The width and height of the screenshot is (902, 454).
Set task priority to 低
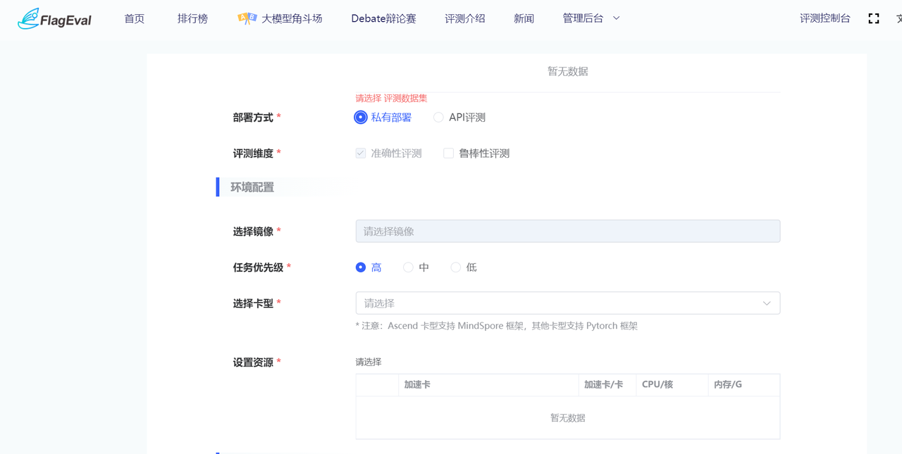tap(456, 267)
